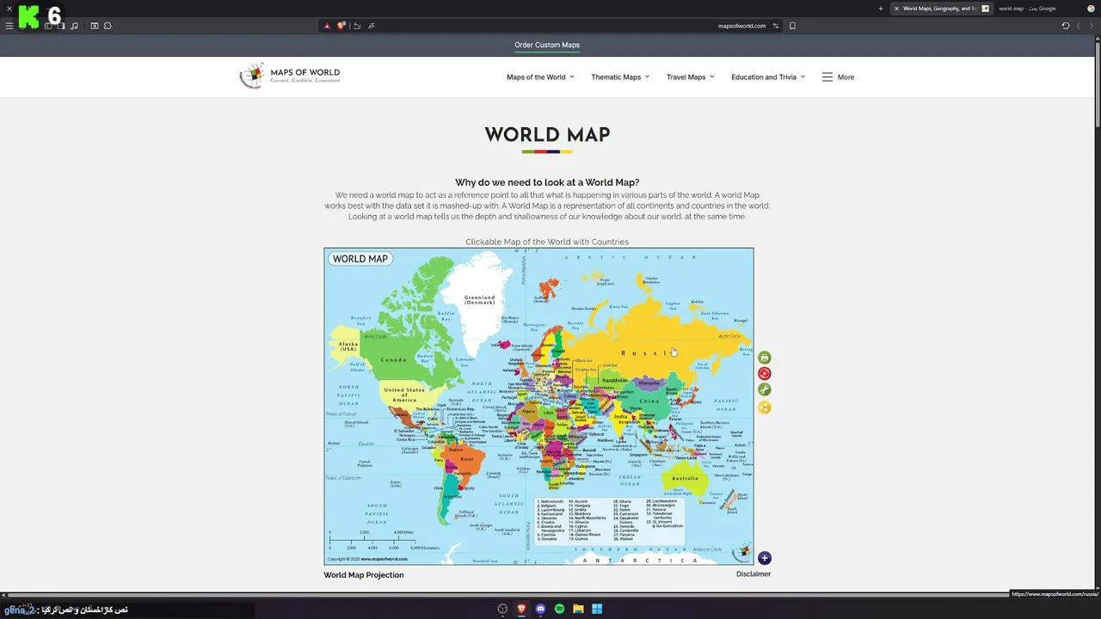Reload the page with the refresh icon

(x=1066, y=26)
